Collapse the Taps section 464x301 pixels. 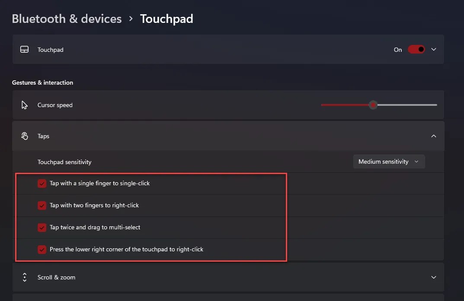434,136
